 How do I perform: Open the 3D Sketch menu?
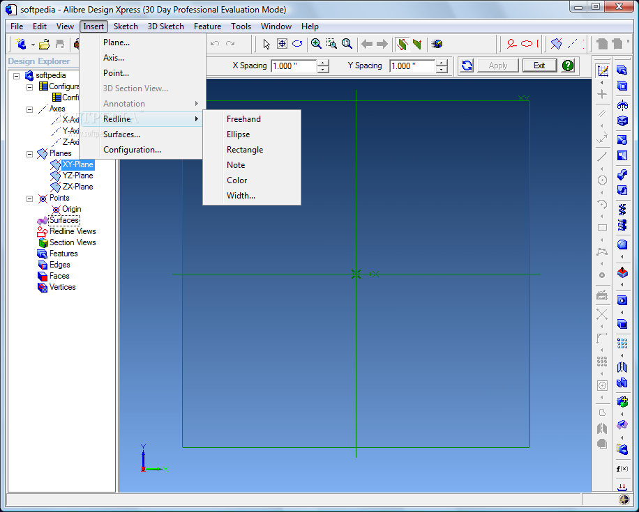coord(165,26)
